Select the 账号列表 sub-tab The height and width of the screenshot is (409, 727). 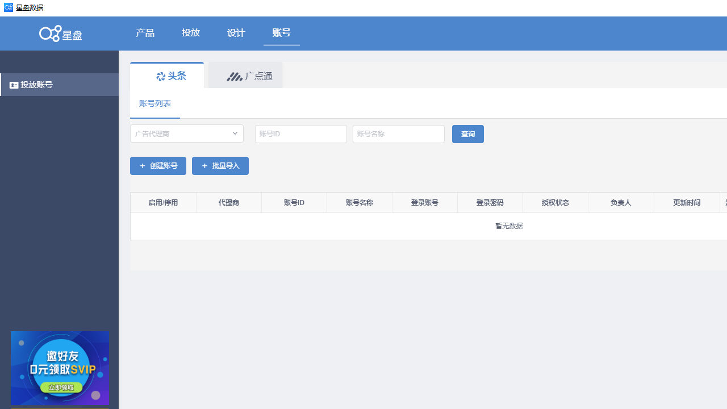[155, 103]
